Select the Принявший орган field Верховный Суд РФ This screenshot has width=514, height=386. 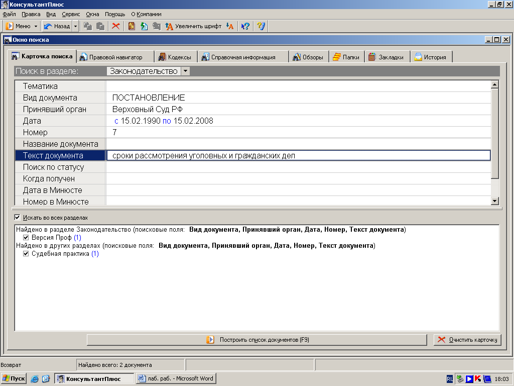(x=252, y=109)
